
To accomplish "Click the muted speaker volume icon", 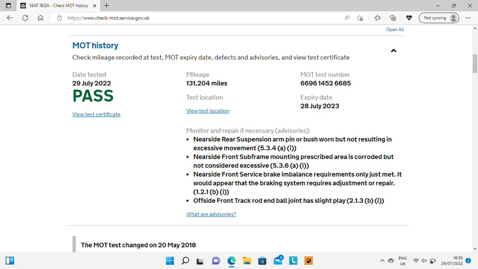I will pyautogui.click(x=424, y=261).
